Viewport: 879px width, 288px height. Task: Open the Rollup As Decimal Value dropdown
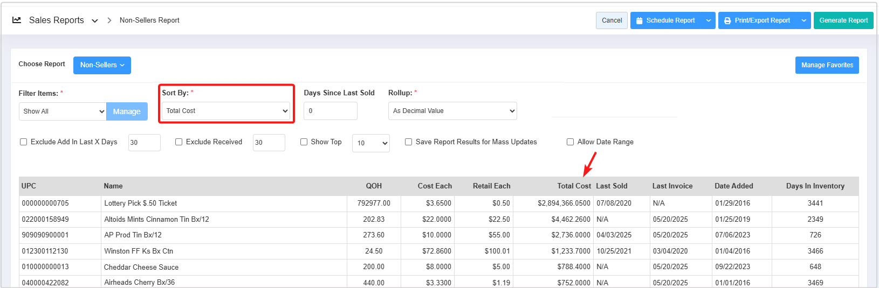click(452, 111)
